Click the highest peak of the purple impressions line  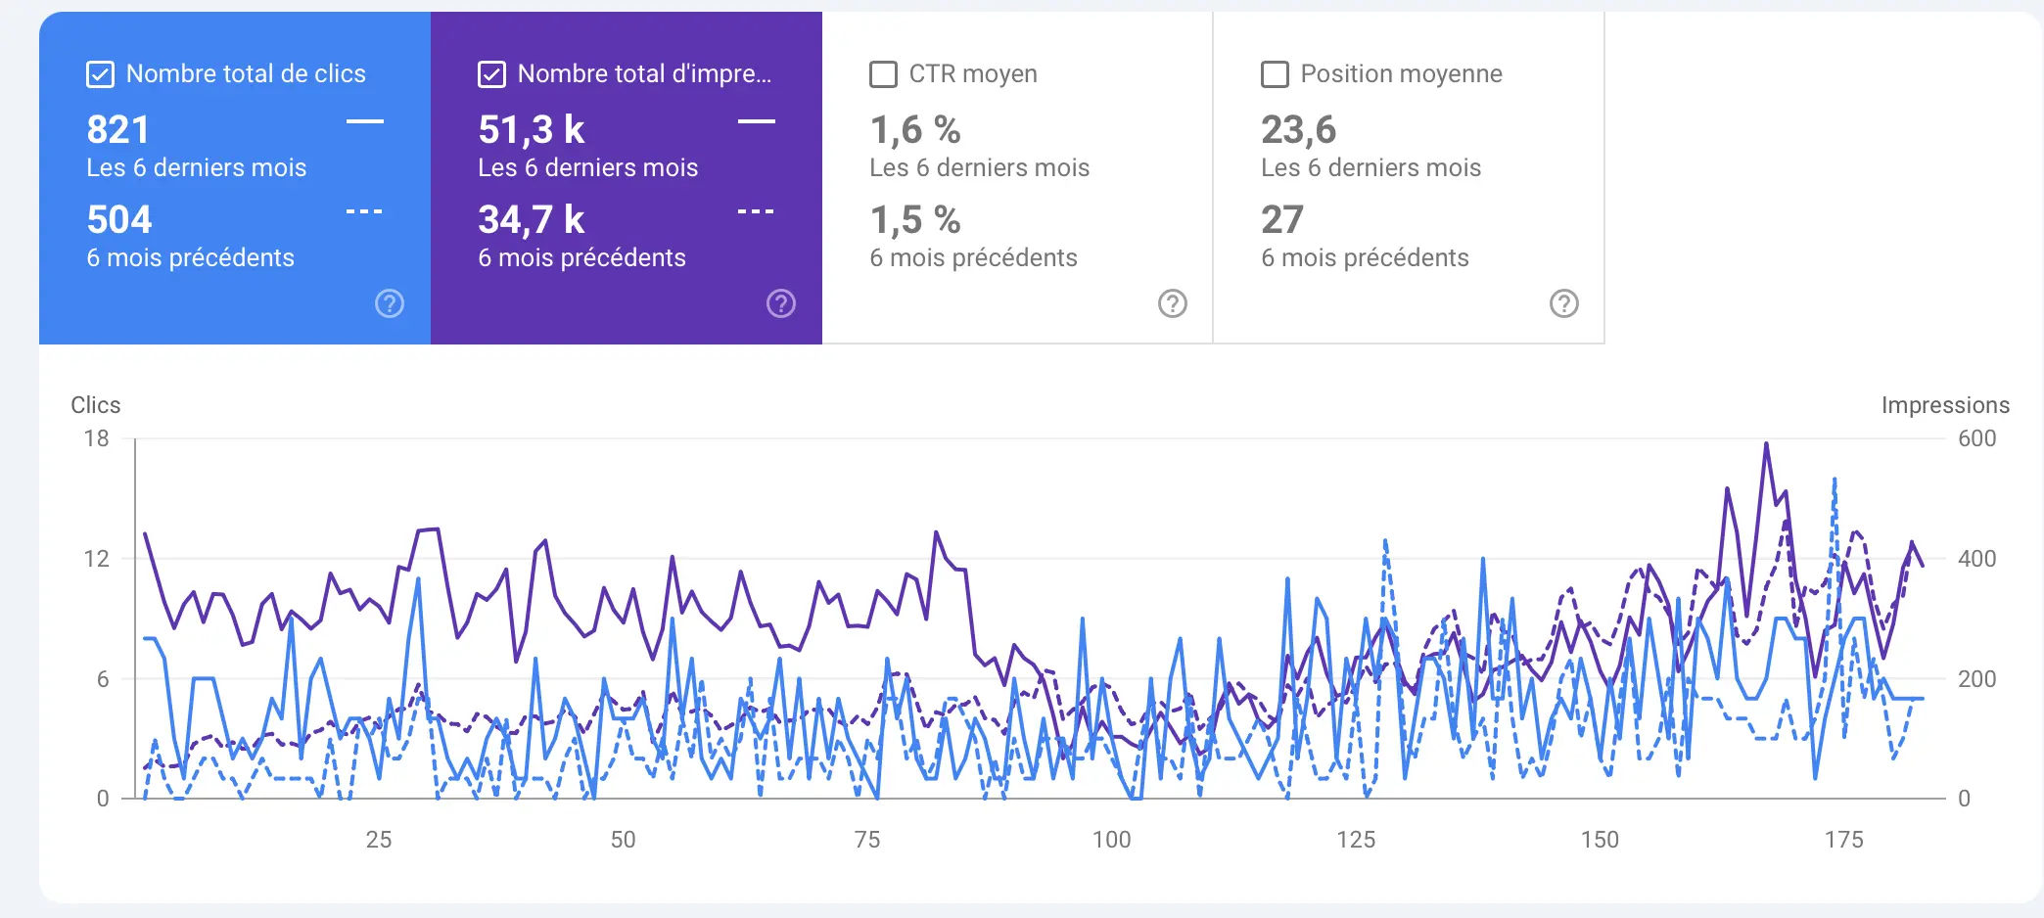[x=1767, y=442]
